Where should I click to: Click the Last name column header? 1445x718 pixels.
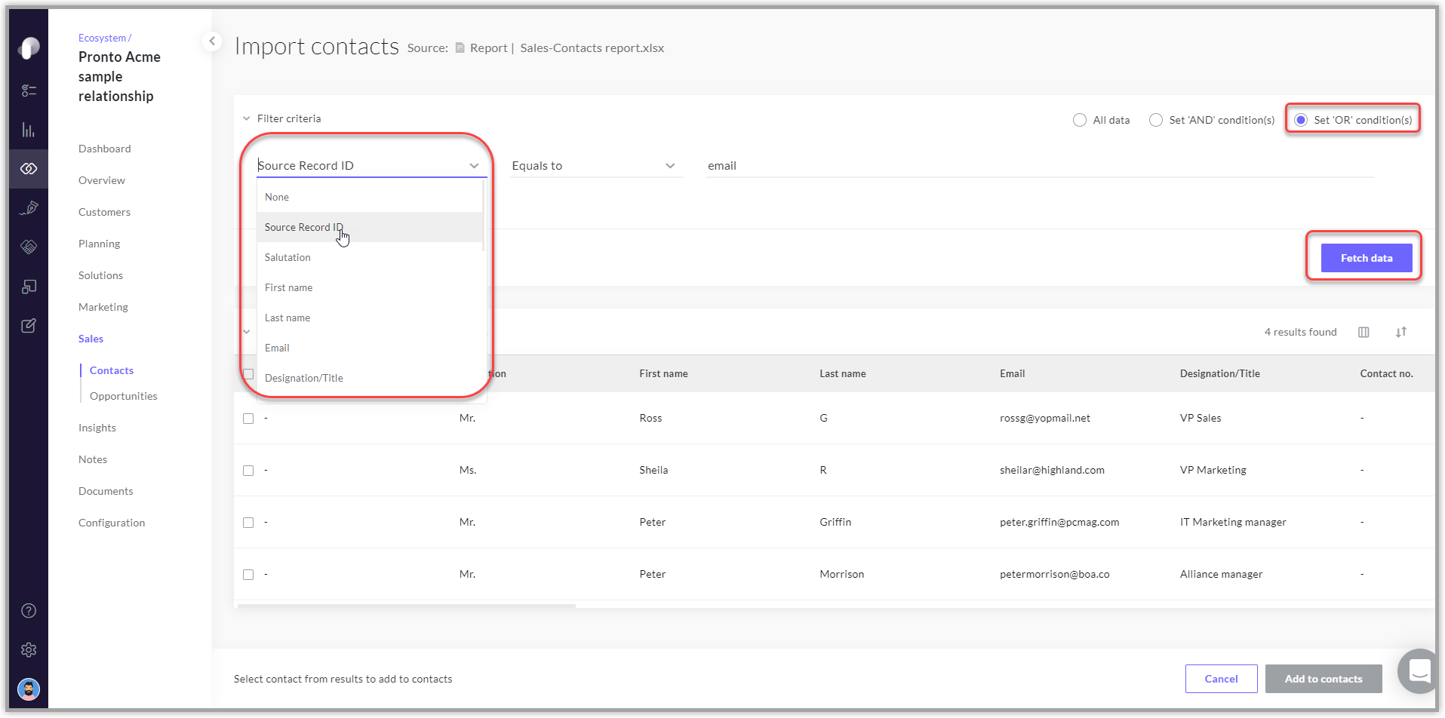pyautogui.click(x=843, y=373)
